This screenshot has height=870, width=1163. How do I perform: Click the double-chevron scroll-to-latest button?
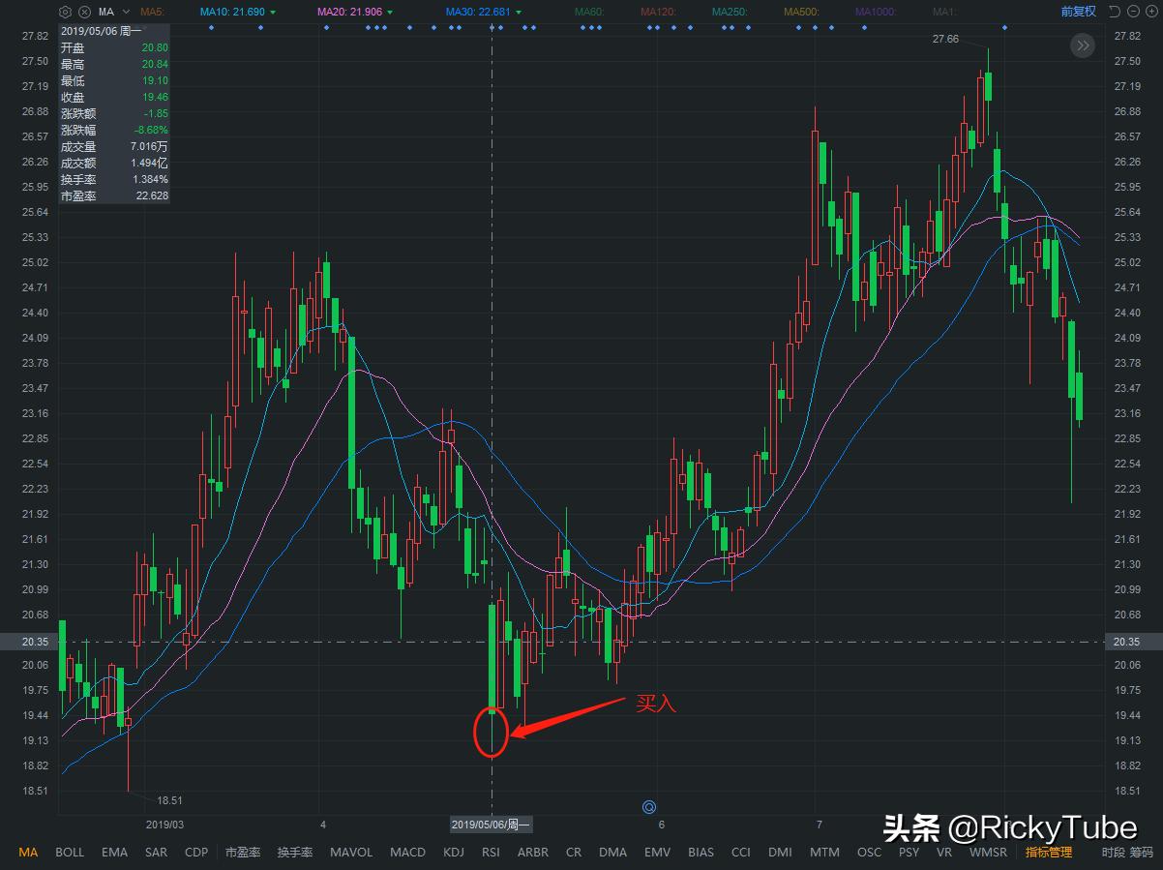coord(1083,45)
